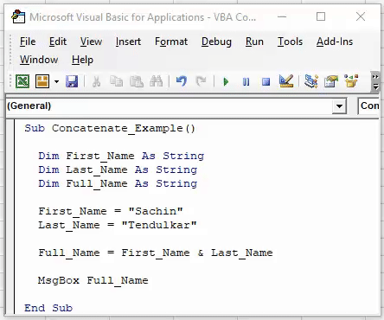Open the Debug menu
The width and height of the screenshot is (384, 320).
(216, 42)
